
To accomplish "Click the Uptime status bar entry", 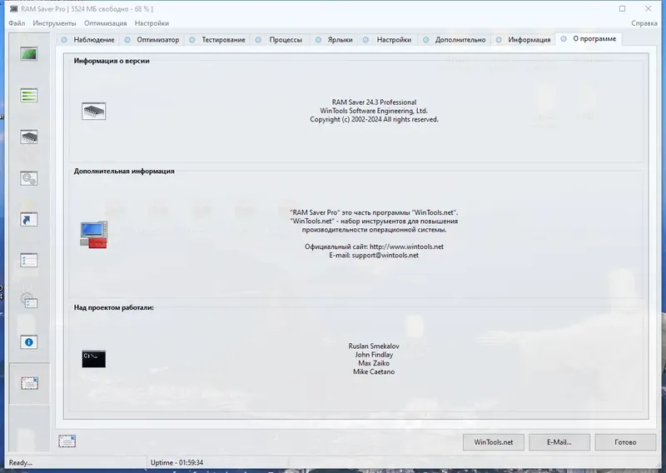I will (176, 462).
